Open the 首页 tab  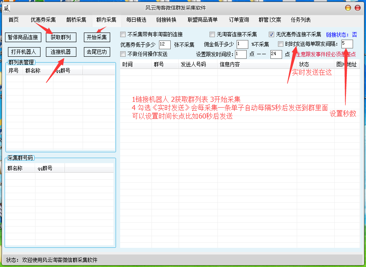(13, 20)
